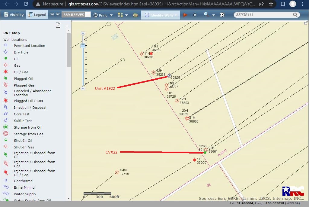Click the 'Shut-In Gas' legend entry
This screenshot has width=309, height=207.
pos(24,147)
